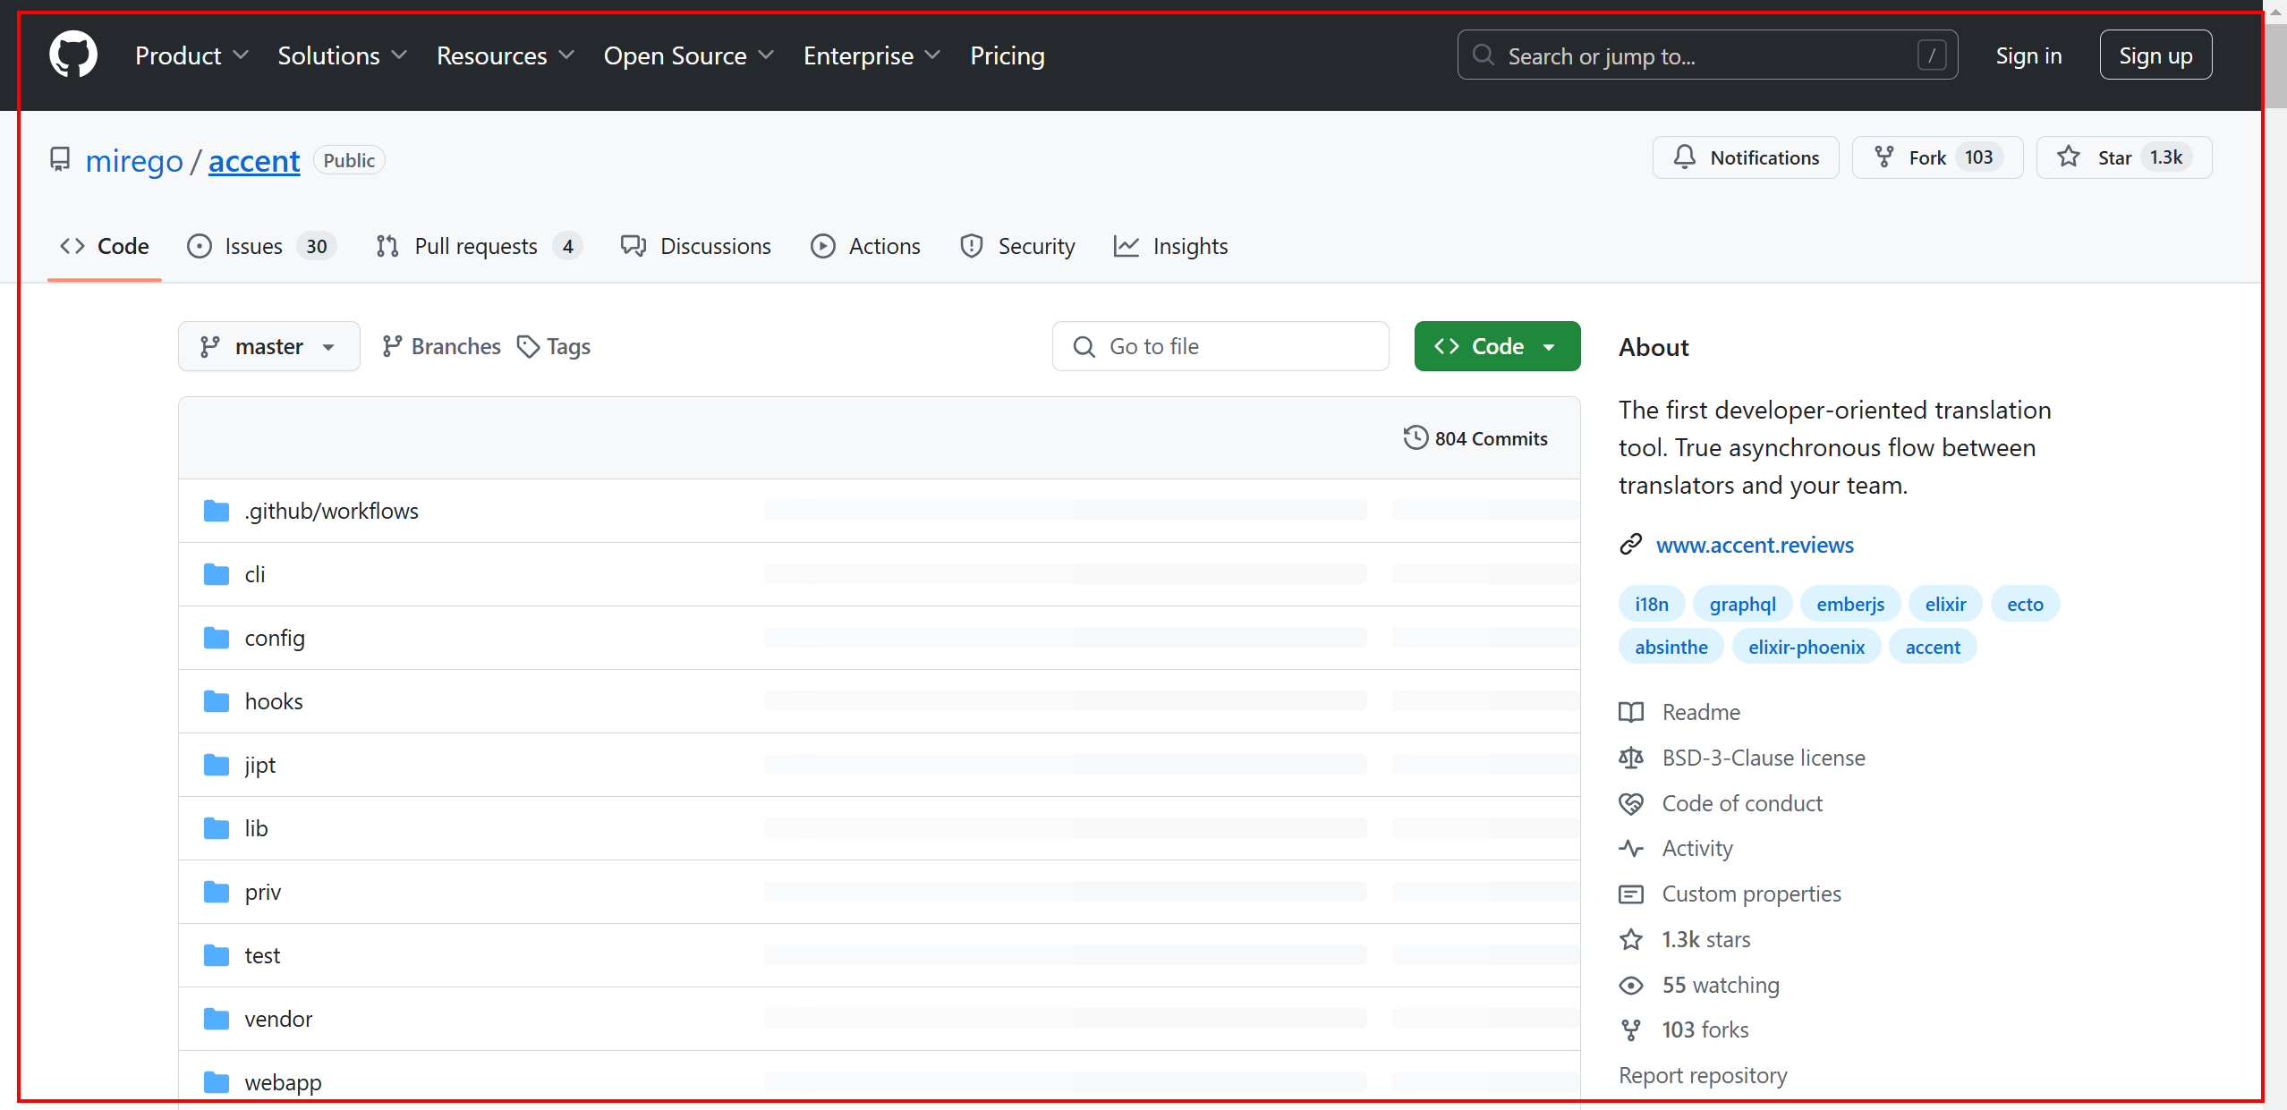The height and width of the screenshot is (1110, 2287).
Task: Open the Insights tab
Action: tap(1171, 246)
